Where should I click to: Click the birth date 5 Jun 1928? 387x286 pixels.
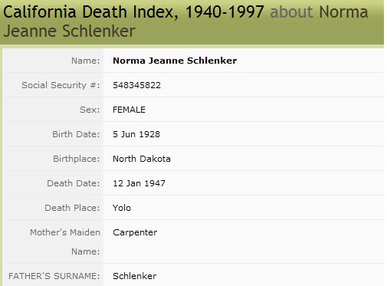coord(136,134)
